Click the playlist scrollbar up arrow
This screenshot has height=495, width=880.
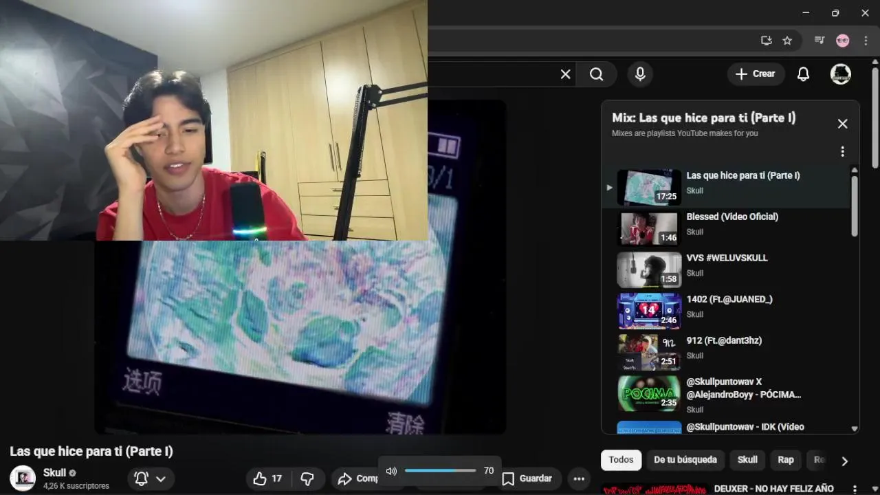tap(855, 170)
